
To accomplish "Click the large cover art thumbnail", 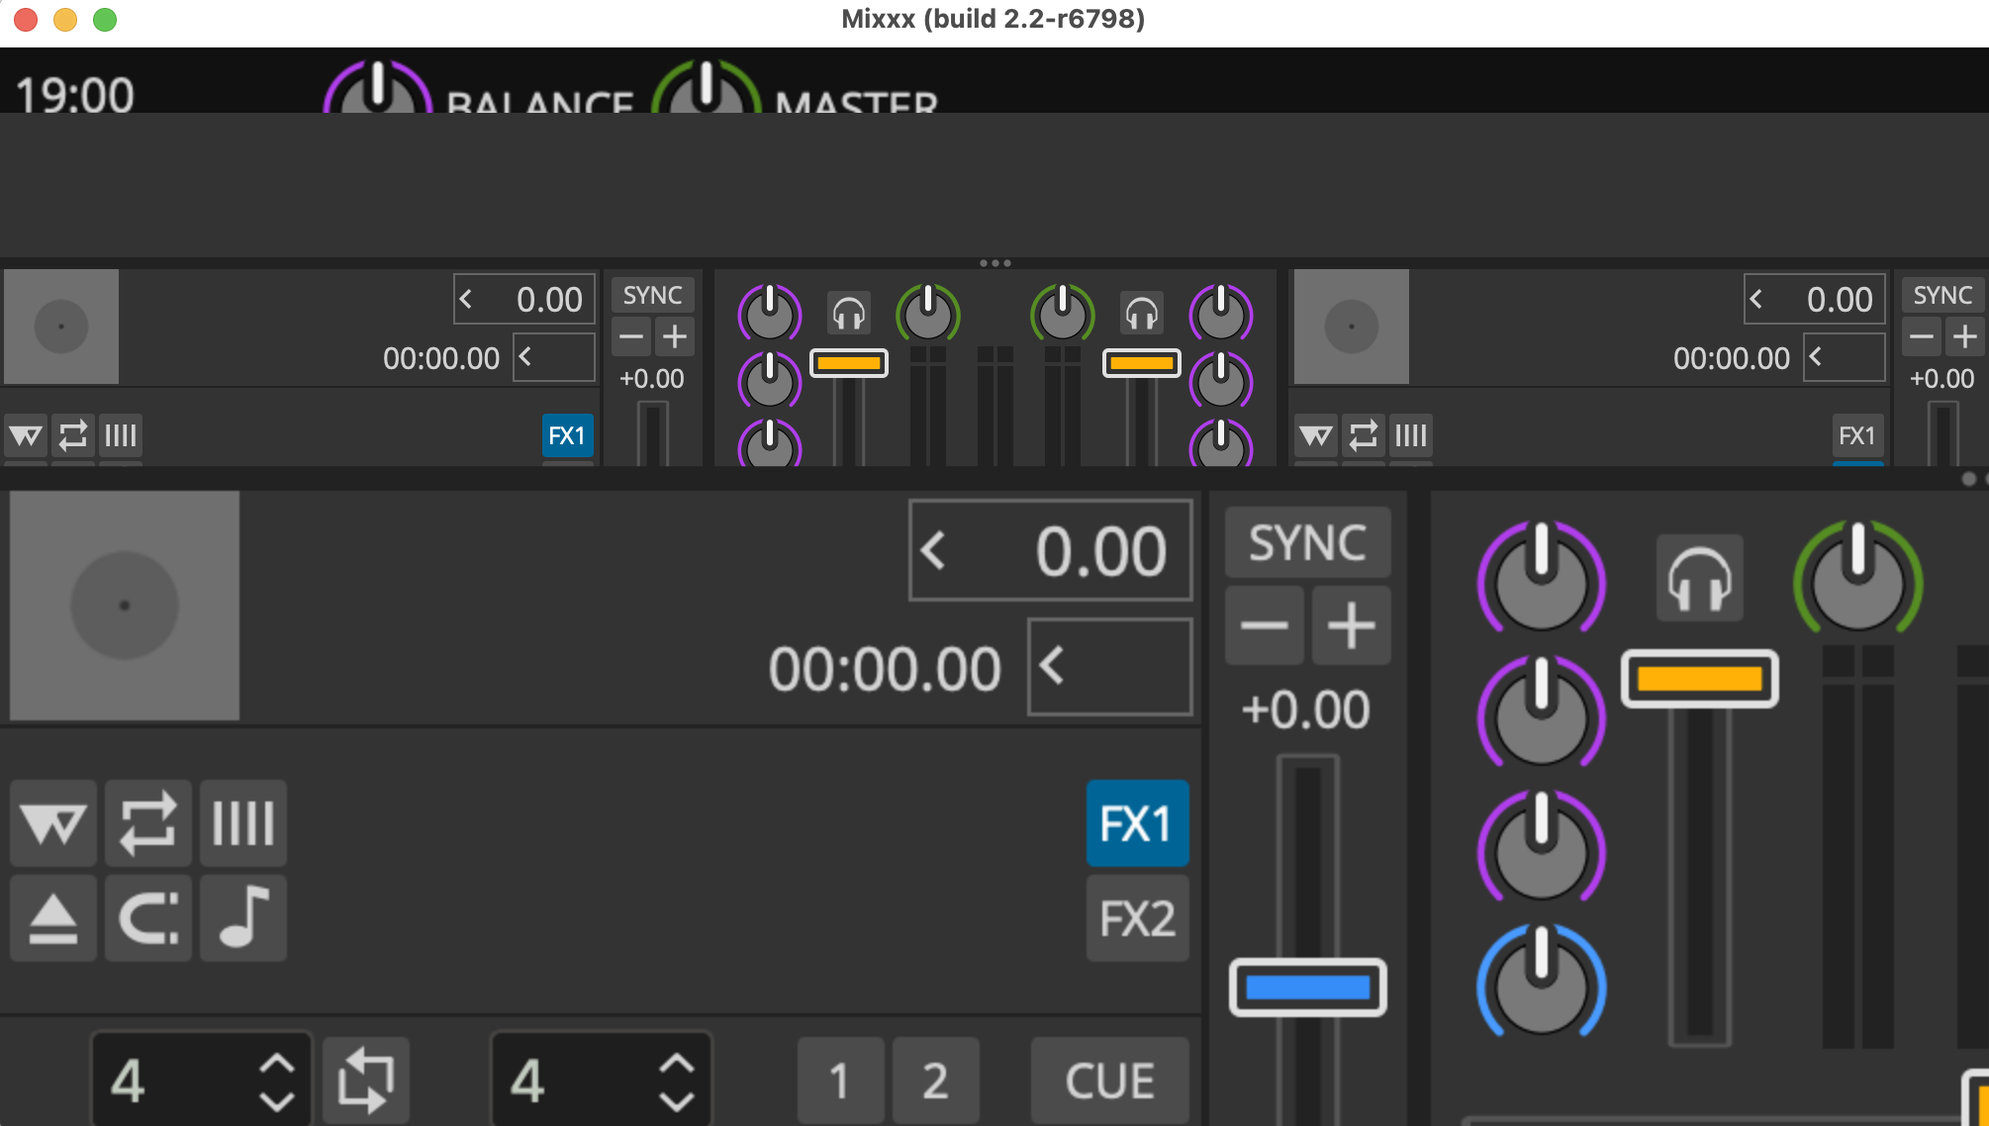I will (x=125, y=606).
